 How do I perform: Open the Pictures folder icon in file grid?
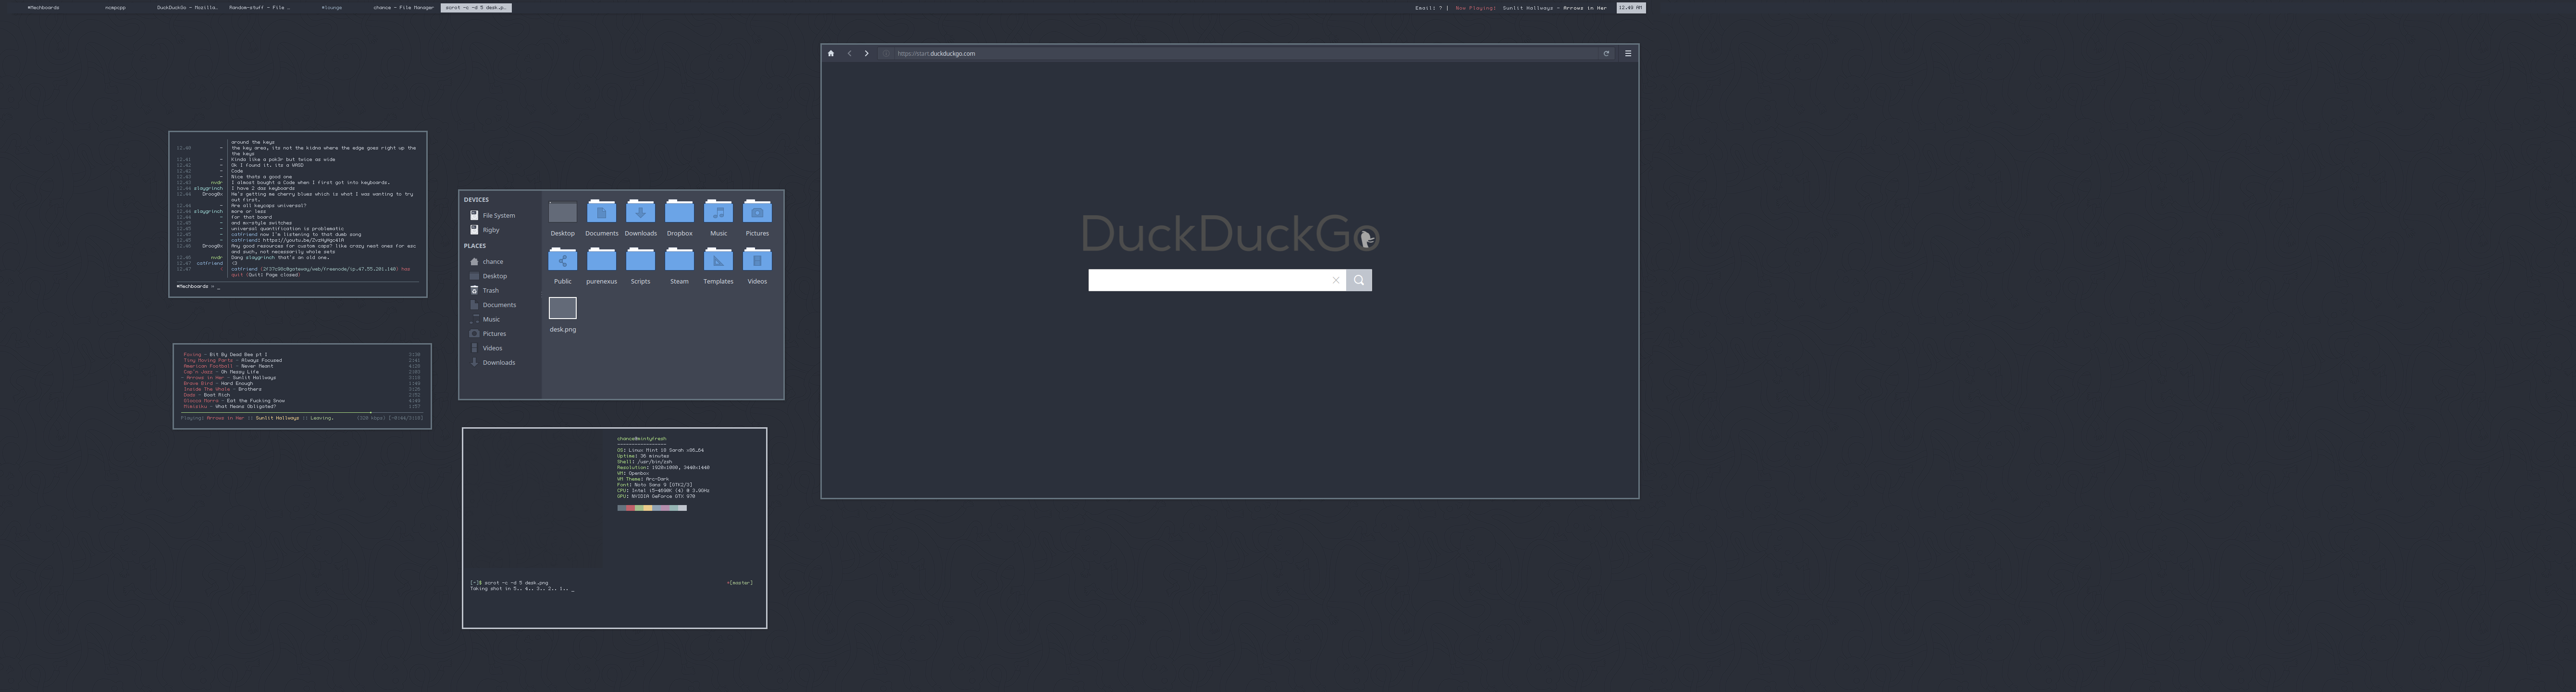click(x=757, y=212)
